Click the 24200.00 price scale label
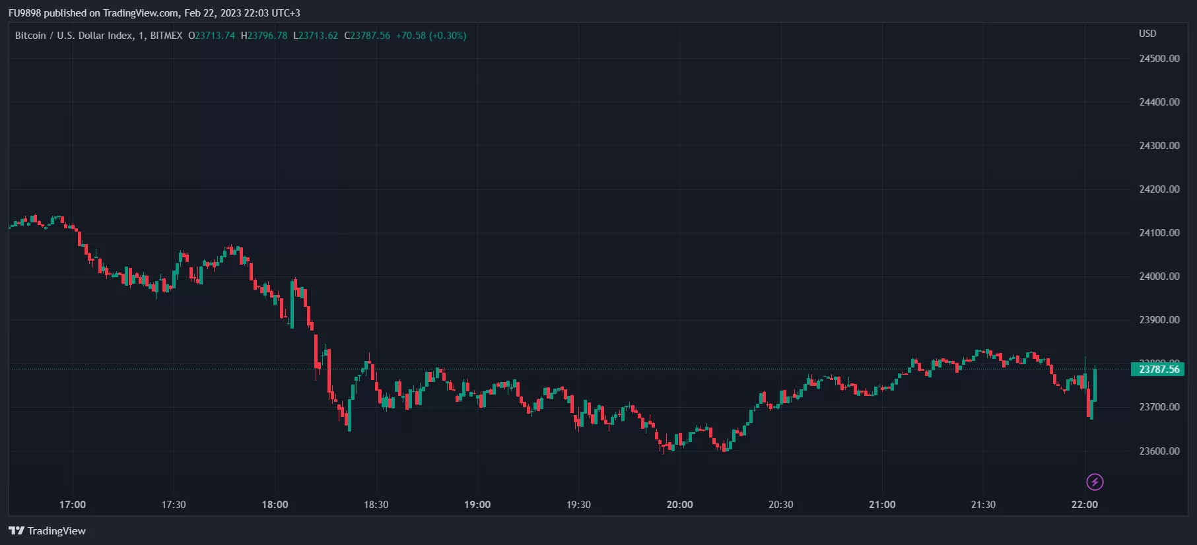The width and height of the screenshot is (1197, 545). coord(1159,189)
